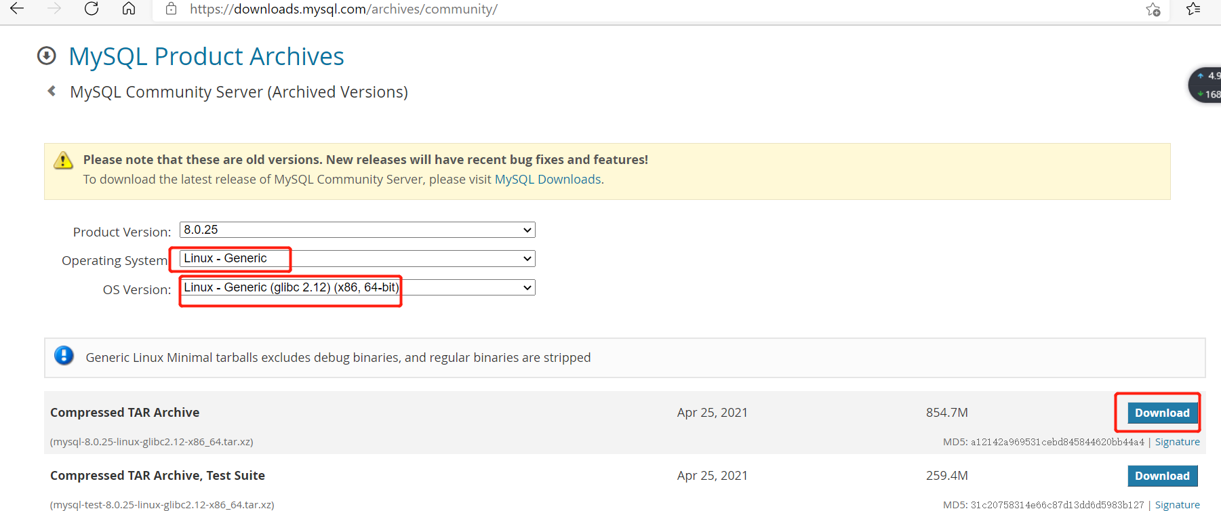Click the MD5 hash starting a12142a9
The width and height of the screenshot is (1221, 511).
point(1057,442)
